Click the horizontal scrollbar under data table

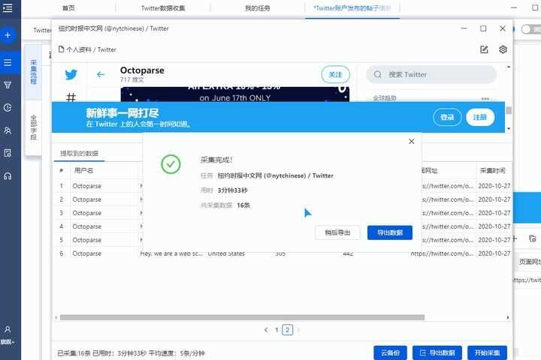(242, 317)
